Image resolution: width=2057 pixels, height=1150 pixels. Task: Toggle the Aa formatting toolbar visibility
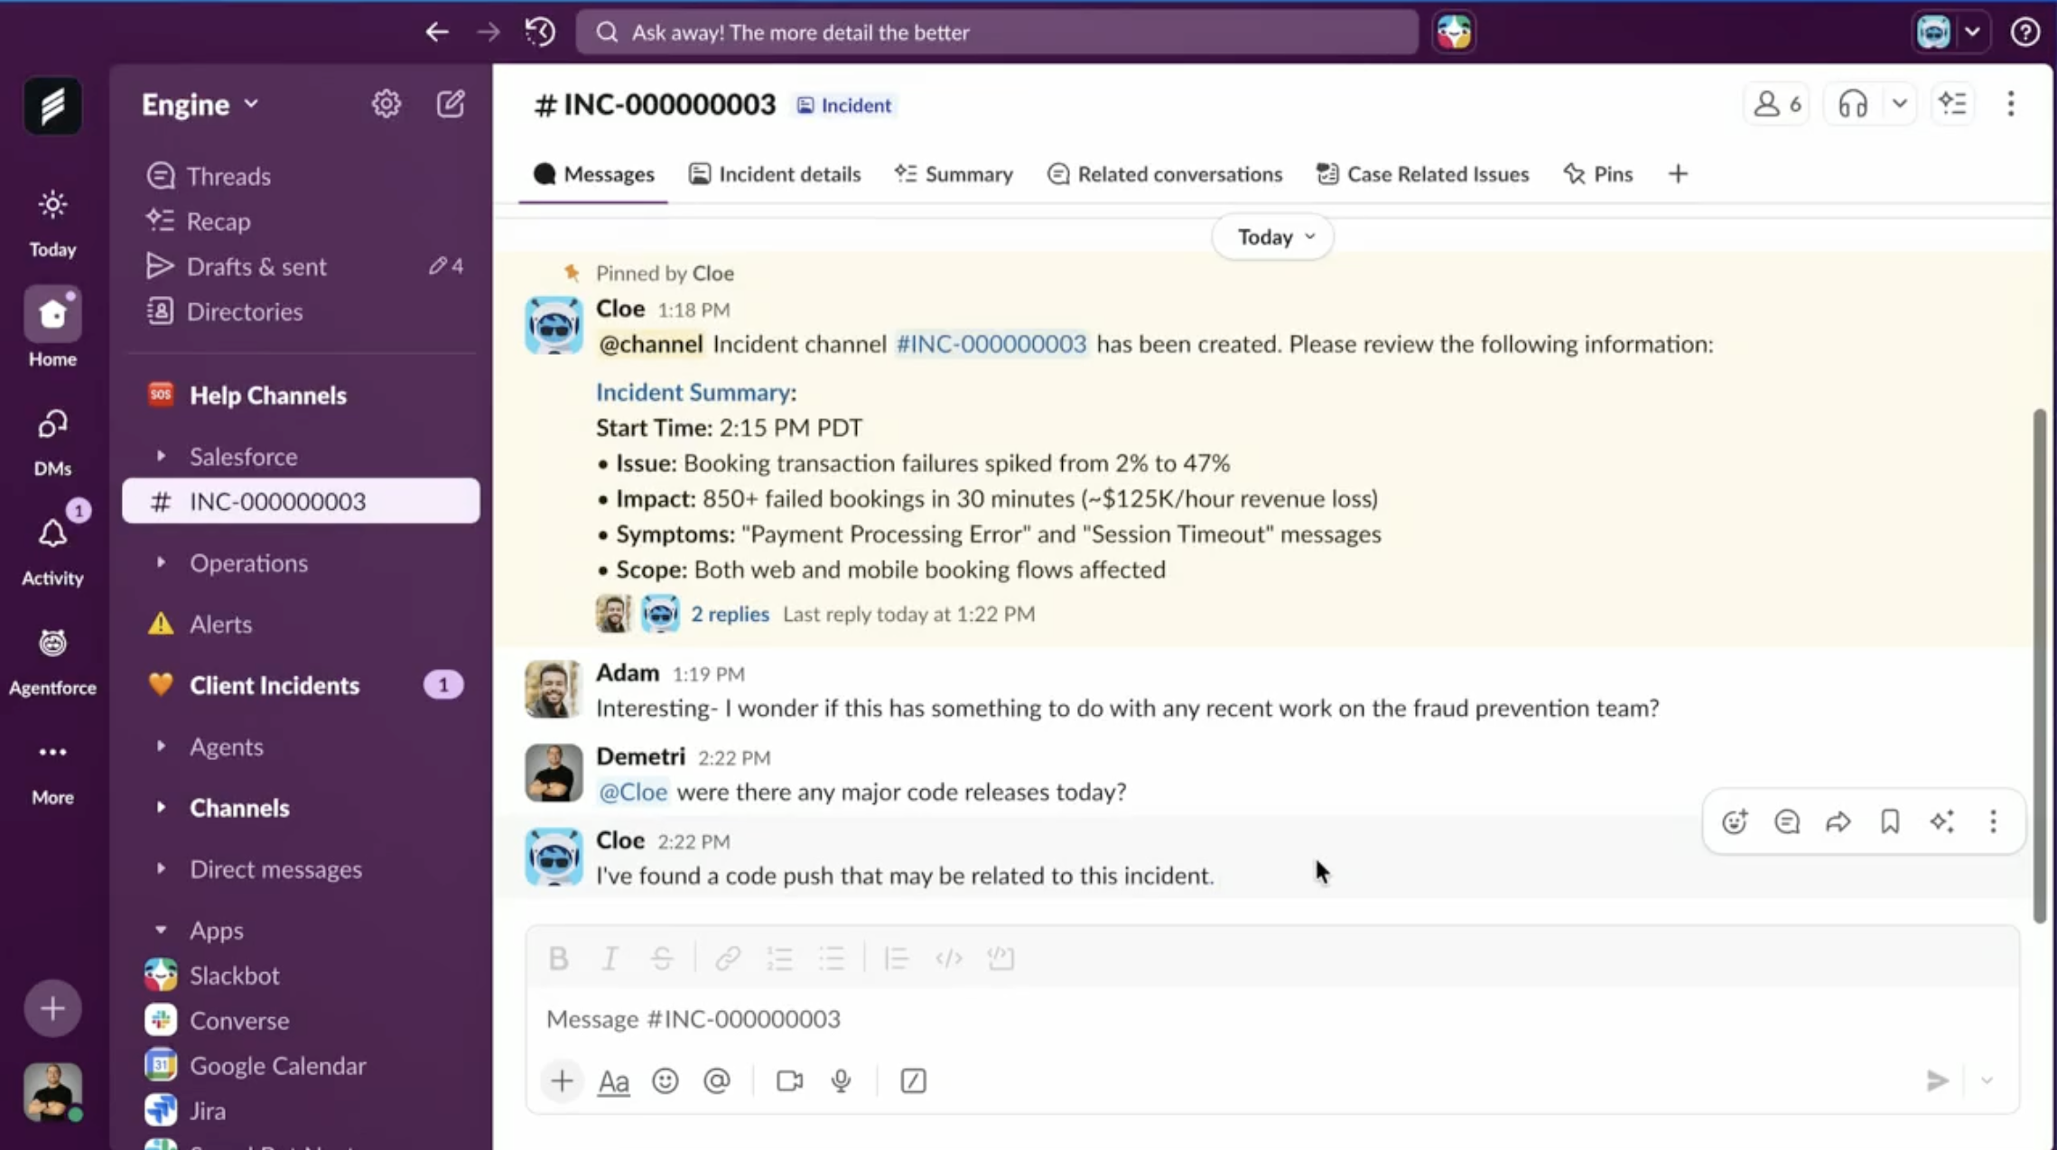pyautogui.click(x=613, y=1080)
